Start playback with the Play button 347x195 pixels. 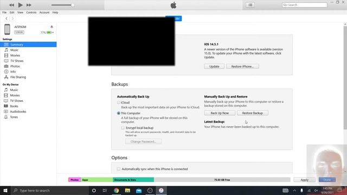[x=20, y=5]
